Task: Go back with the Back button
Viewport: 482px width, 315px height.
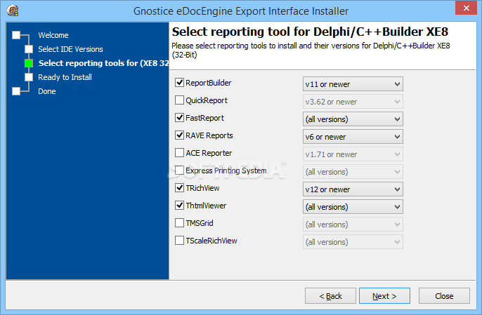Action: (330, 296)
